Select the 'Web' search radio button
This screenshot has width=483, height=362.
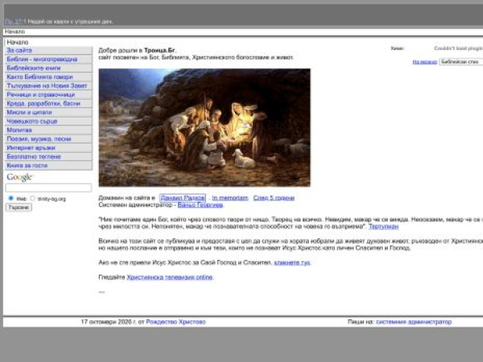point(11,198)
